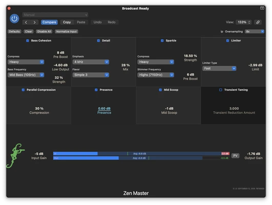Click the Disable All button
The height and width of the screenshot is (205, 272).
44,31
